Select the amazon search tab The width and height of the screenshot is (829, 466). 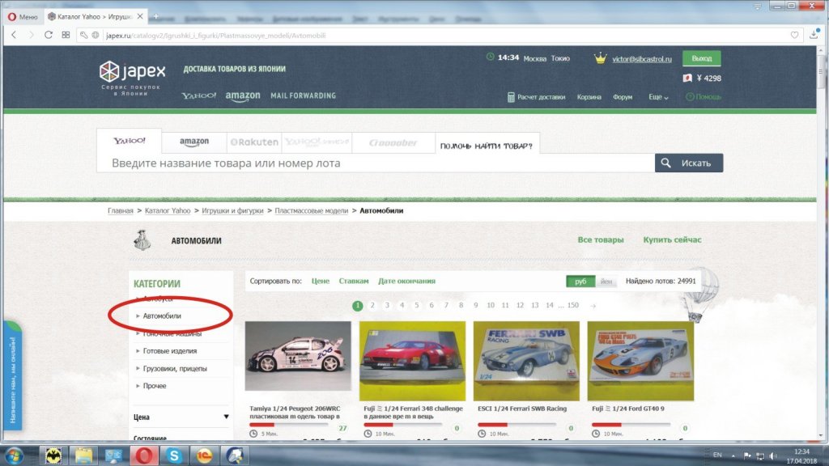(x=194, y=142)
